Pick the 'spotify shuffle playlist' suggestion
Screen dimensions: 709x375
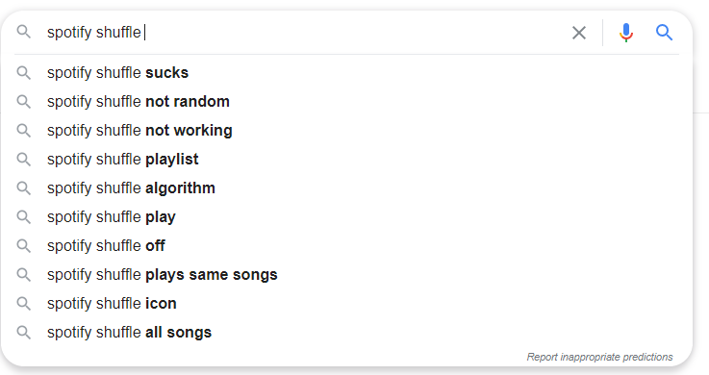click(x=347, y=160)
